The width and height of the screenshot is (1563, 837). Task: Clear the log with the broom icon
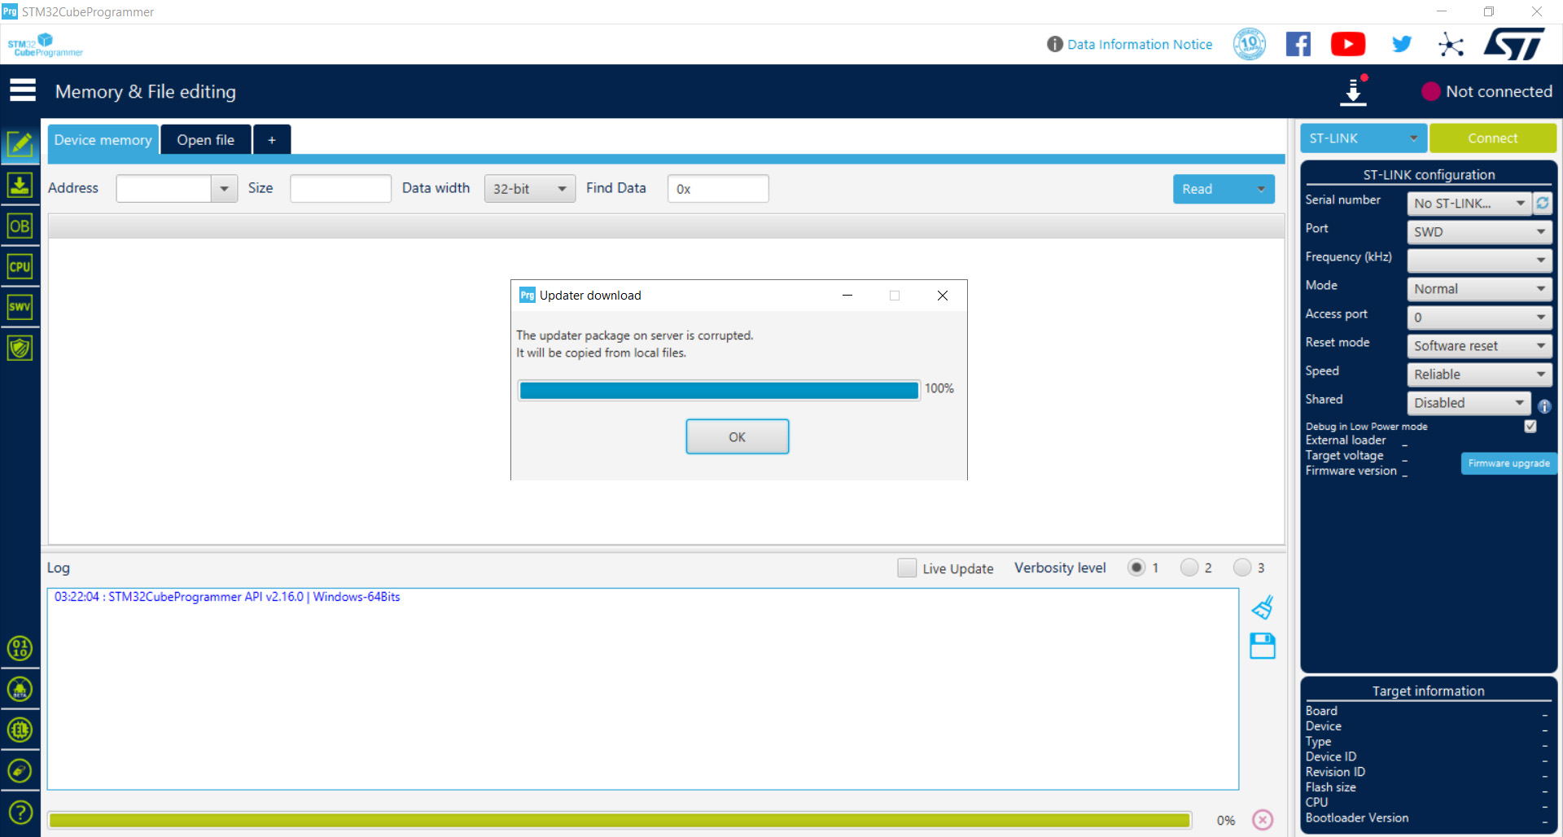1263,607
